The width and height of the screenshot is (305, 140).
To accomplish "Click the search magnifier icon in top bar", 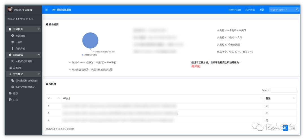I will [297, 10].
